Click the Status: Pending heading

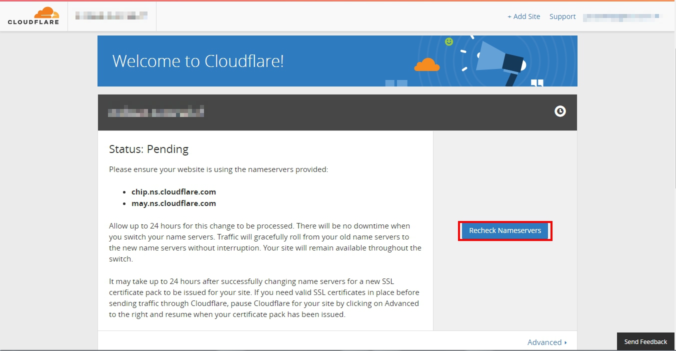pyautogui.click(x=148, y=149)
